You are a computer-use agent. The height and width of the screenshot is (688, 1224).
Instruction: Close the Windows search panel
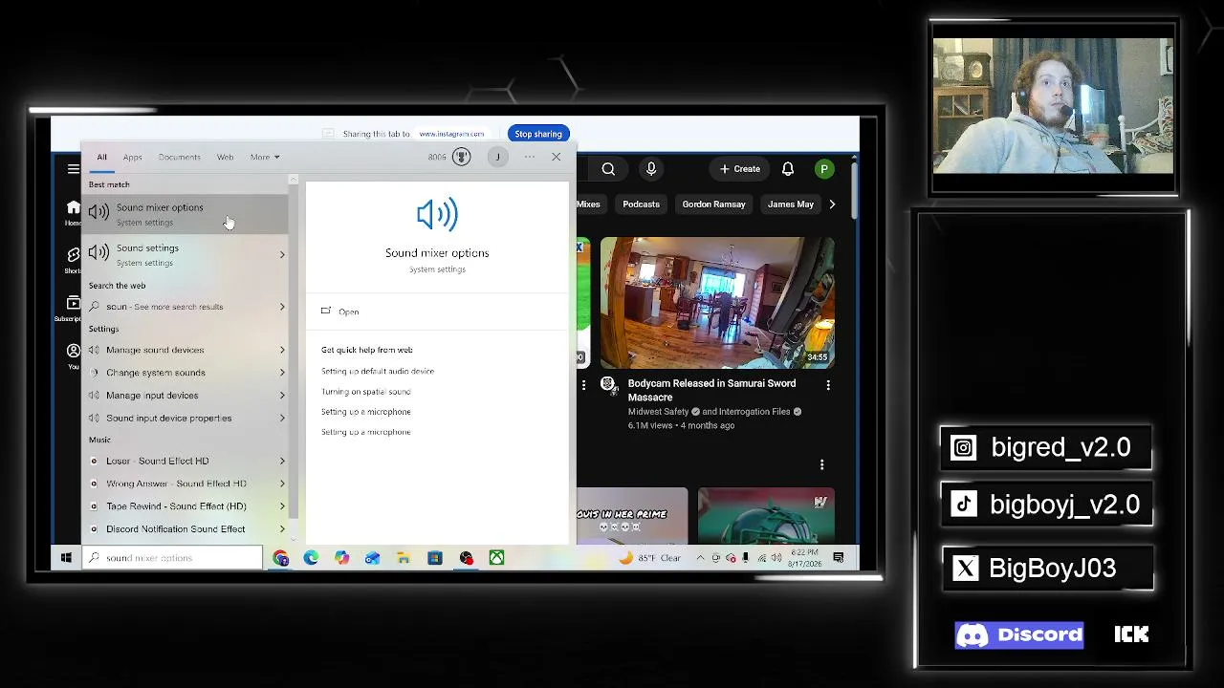click(556, 157)
